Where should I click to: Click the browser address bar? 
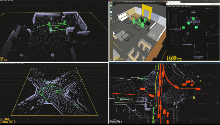[x=192, y=4]
